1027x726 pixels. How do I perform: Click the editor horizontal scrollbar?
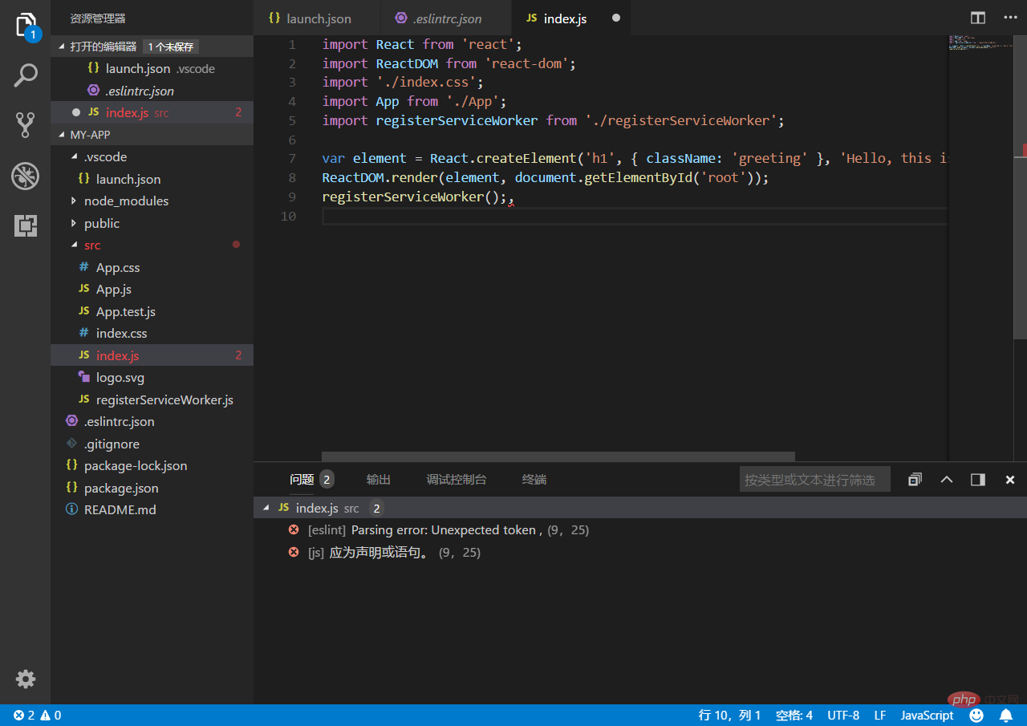558,456
